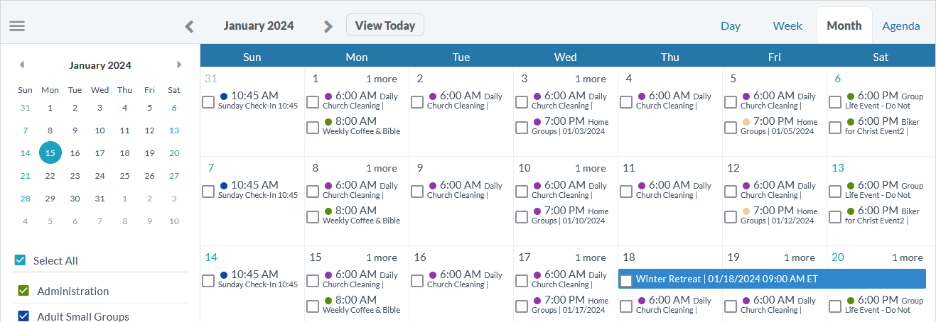Uncheck the Administration calendar checkbox

pyautogui.click(x=23, y=291)
